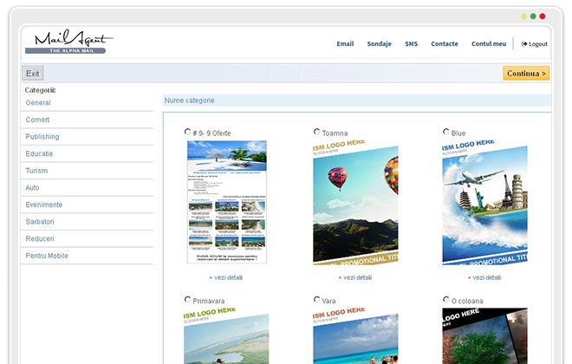Viewport: 572px width, 364px height.
Task: View details under Toamna template
Action: [355, 277]
